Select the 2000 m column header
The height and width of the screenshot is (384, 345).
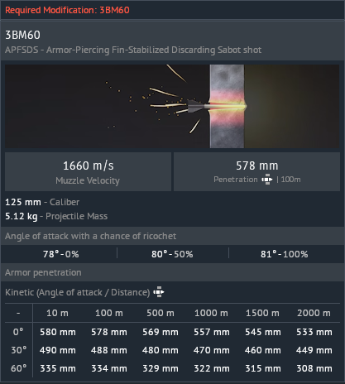click(314, 313)
